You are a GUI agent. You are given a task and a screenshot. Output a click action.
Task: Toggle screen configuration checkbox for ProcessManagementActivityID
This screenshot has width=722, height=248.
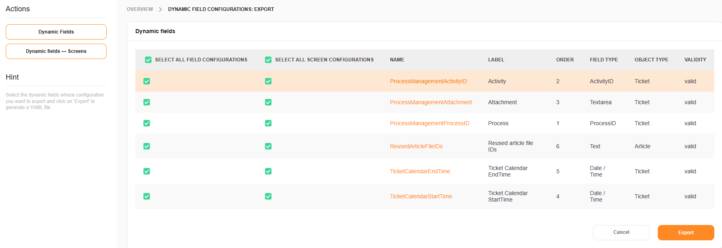268,81
